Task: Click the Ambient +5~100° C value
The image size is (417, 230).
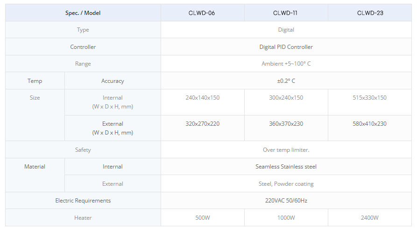Action: pos(286,64)
